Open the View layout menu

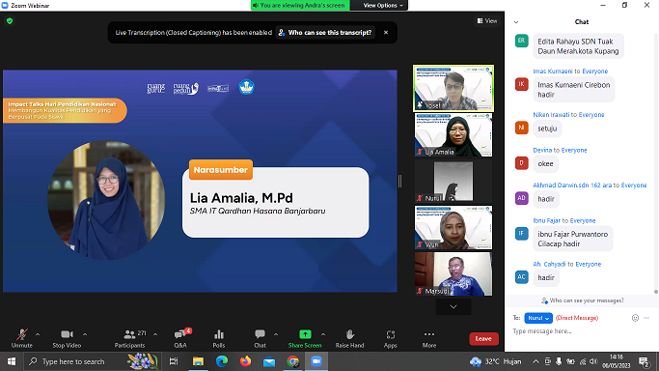tap(487, 20)
